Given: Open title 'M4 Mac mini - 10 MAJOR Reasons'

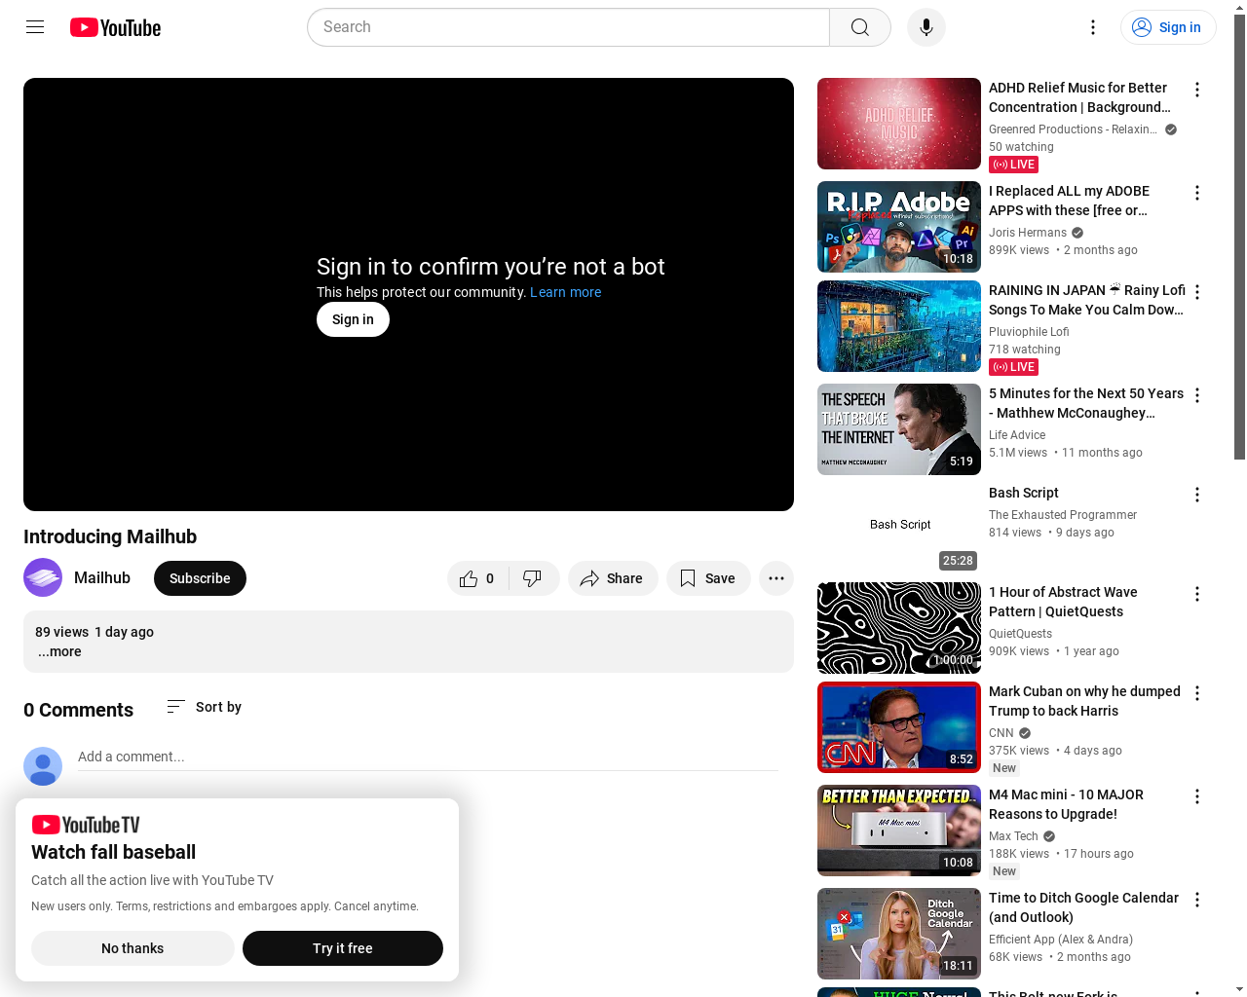Looking at the screenshot, I should pyautogui.click(x=1066, y=804).
